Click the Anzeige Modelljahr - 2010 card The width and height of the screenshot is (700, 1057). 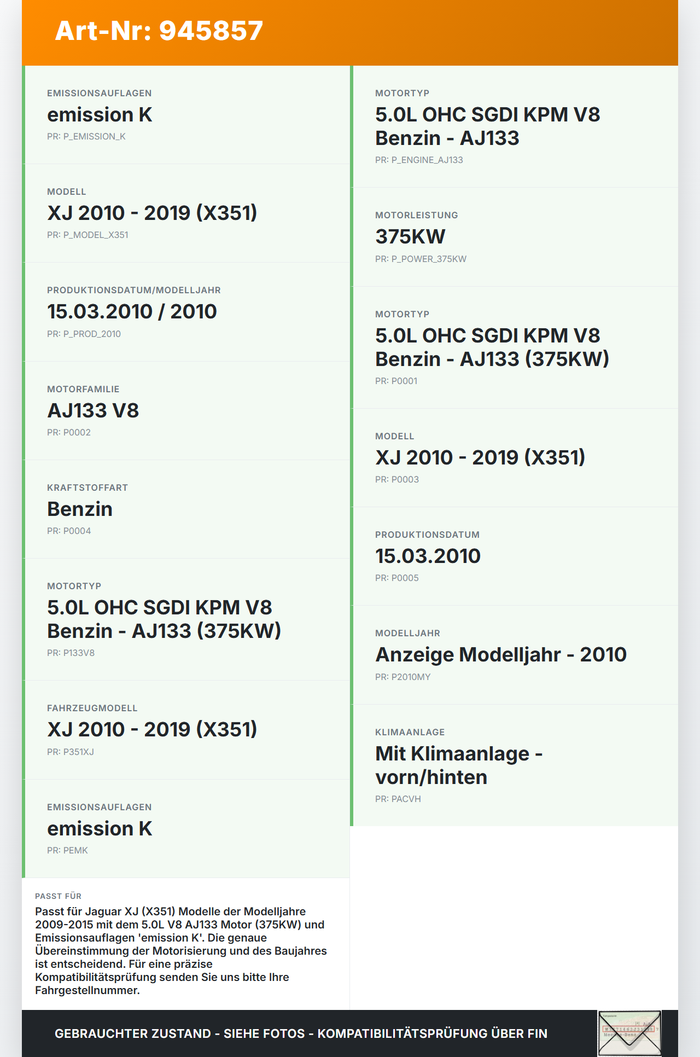pyautogui.click(x=514, y=655)
